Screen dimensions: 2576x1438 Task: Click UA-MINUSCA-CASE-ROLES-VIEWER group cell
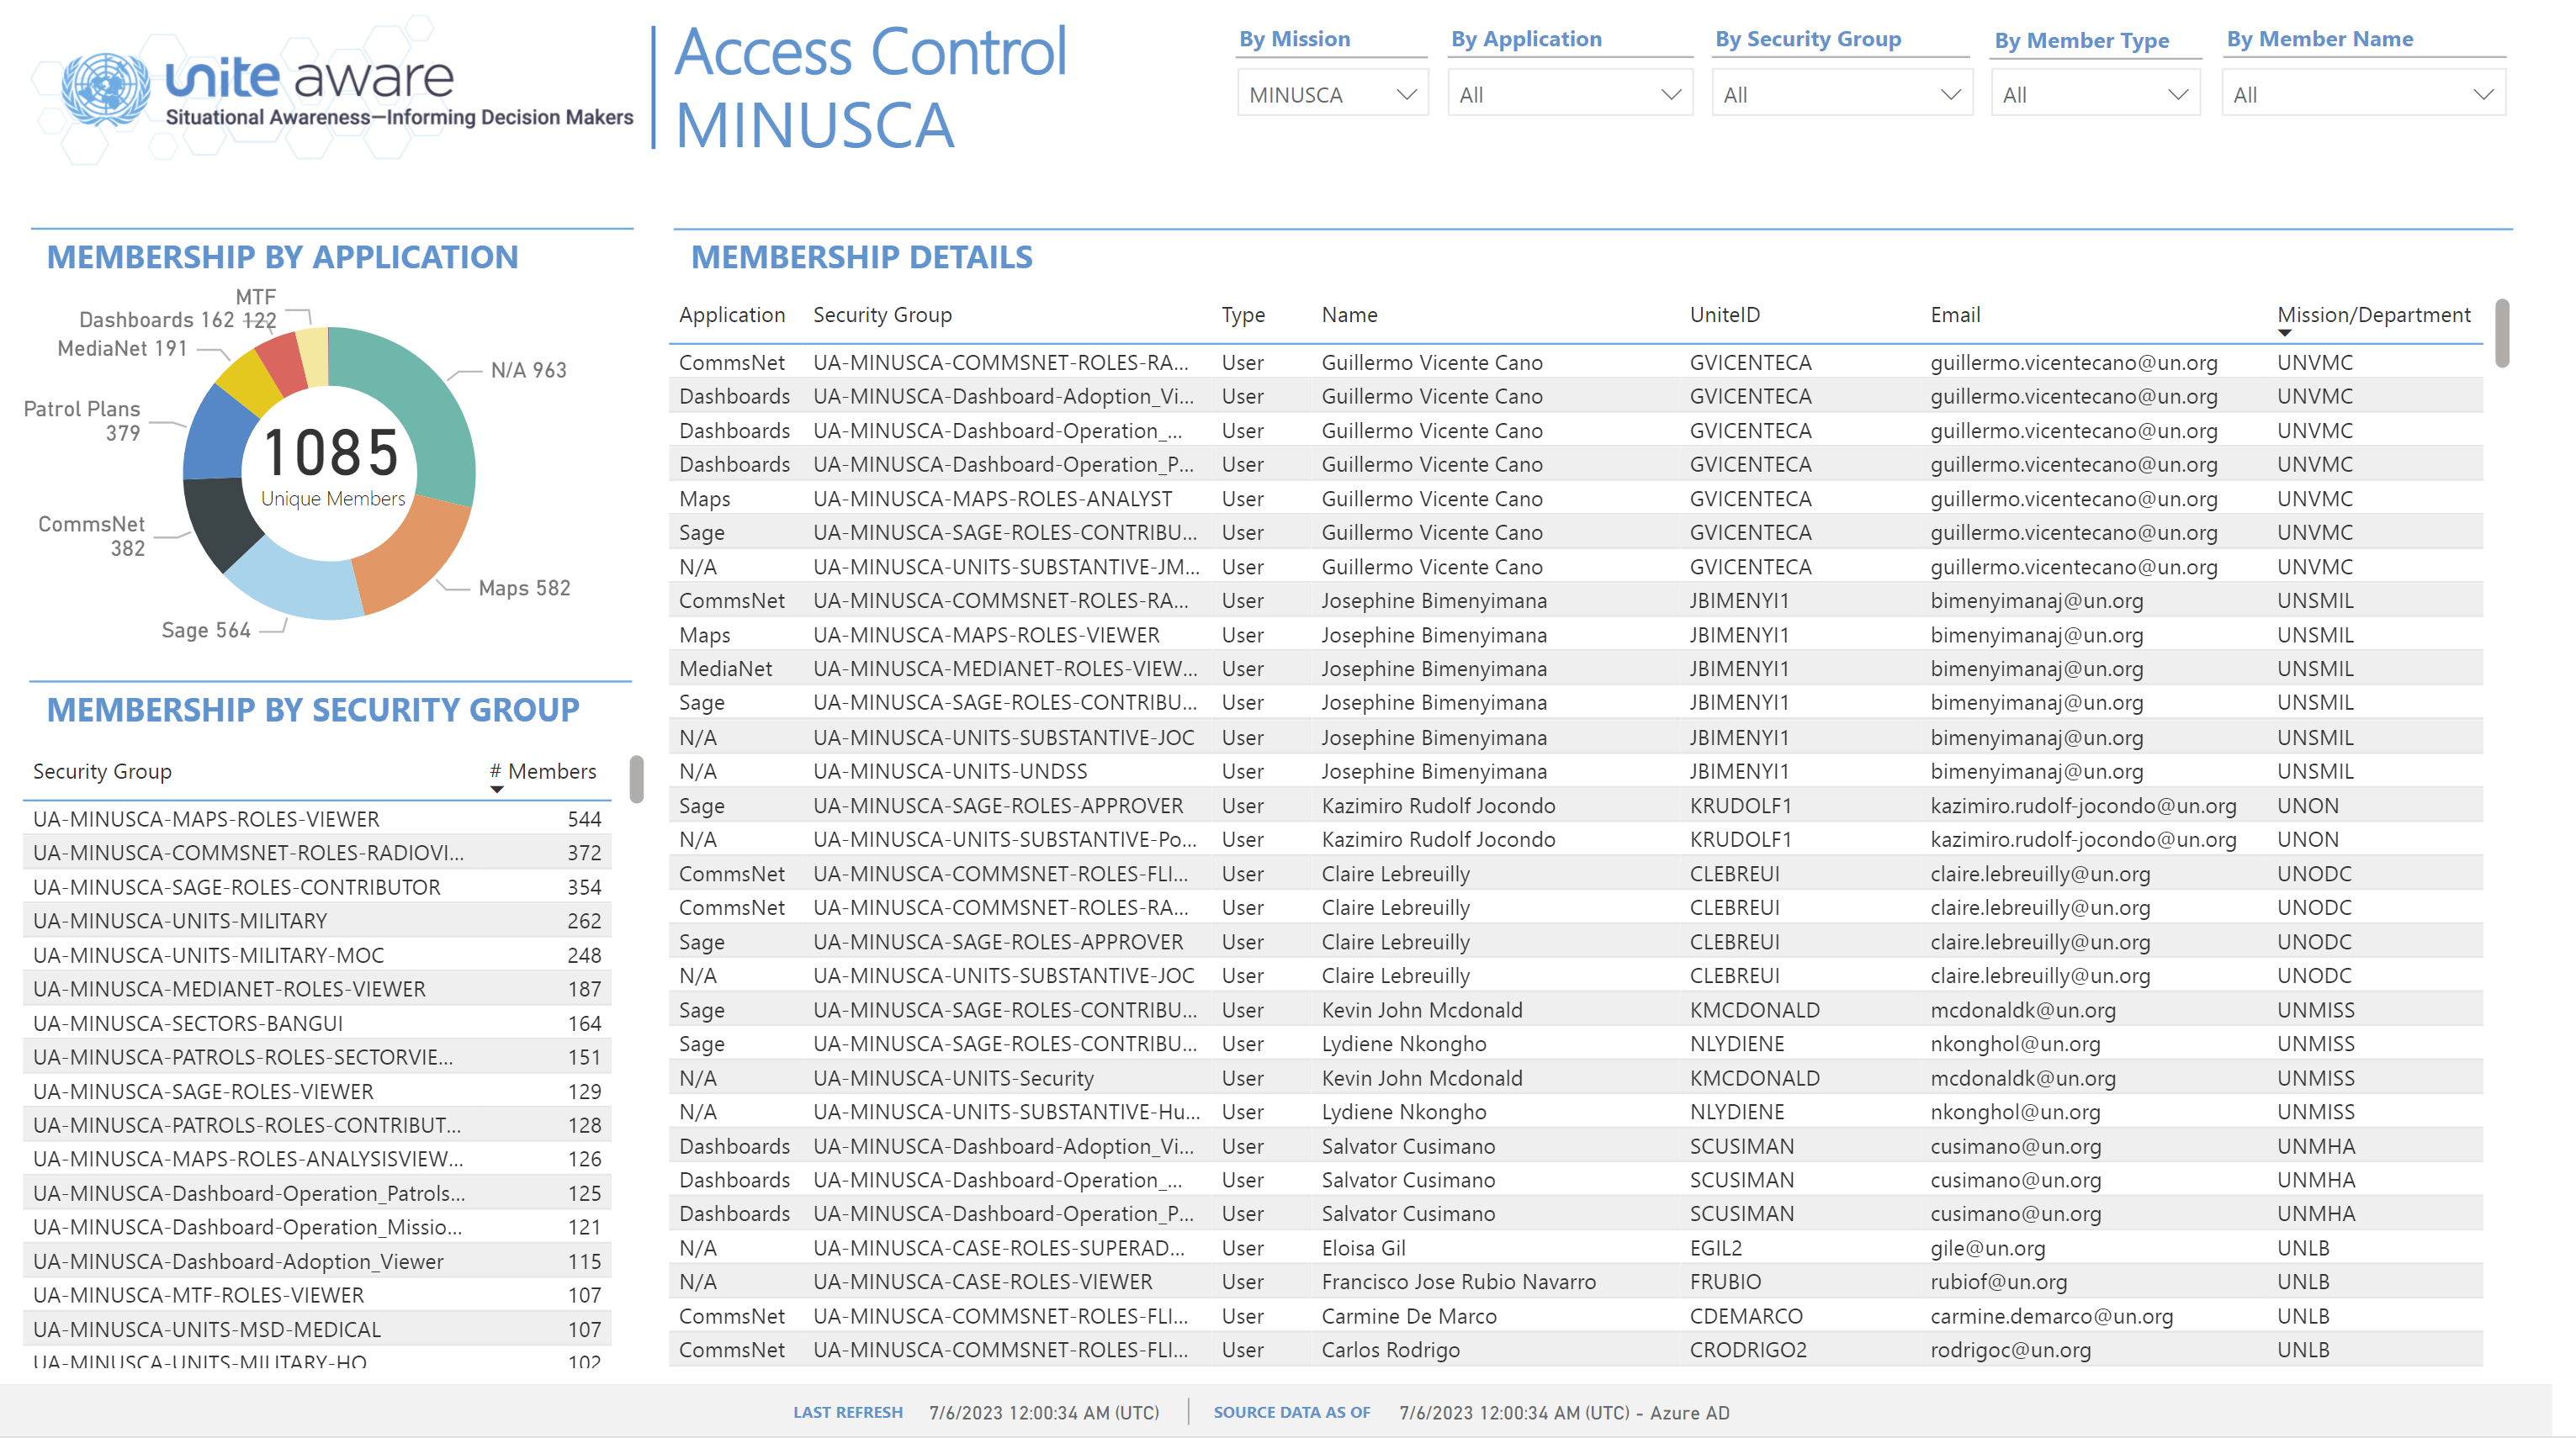point(982,1283)
